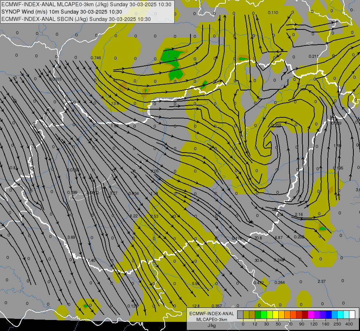Click the 2.16 value on the map
Viewport: 360px width, 331px height.
coord(299,214)
